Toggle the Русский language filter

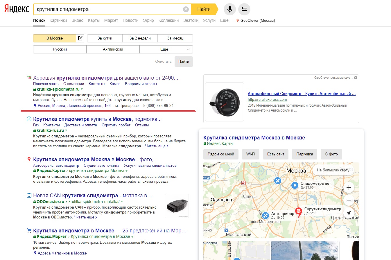(x=60, y=49)
